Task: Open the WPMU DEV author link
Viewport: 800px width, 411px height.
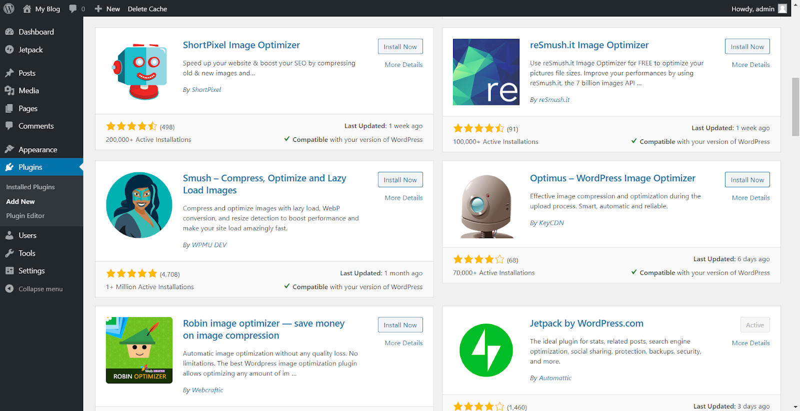Action: 209,245
